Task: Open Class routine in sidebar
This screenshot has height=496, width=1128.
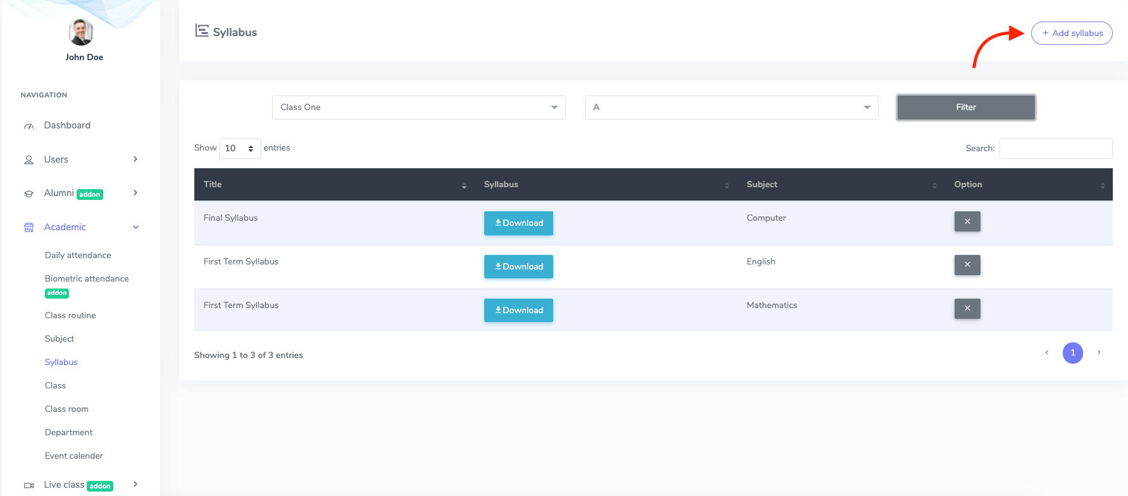Action: click(x=70, y=315)
